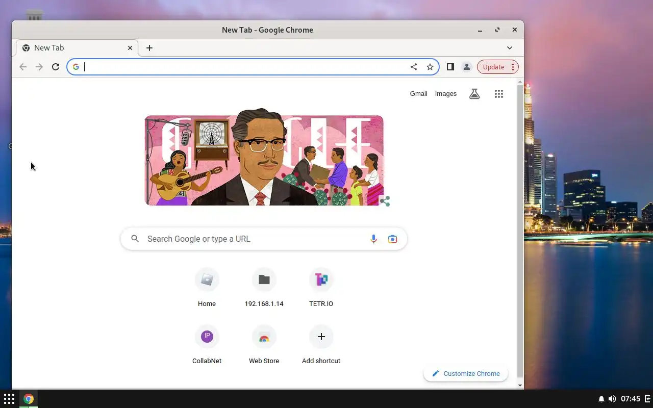Click the Update button in toolbar
The image size is (653, 408).
pyautogui.click(x=493, y=67)
